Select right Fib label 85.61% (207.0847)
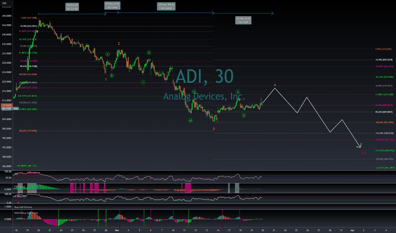396x233 pixels. click(384, 112)
